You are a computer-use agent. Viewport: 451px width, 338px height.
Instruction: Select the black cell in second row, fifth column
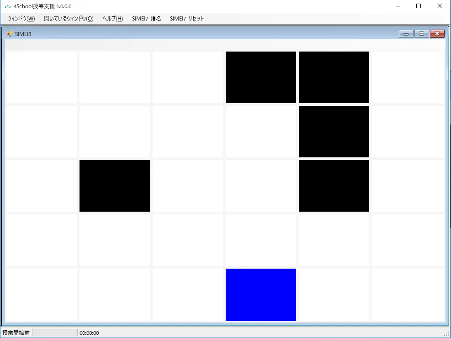334,131
